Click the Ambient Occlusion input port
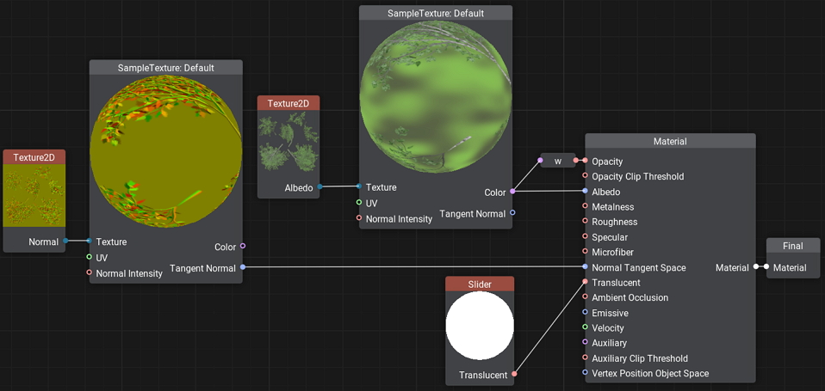Screen dimensions: 825x391 point(586,298)
